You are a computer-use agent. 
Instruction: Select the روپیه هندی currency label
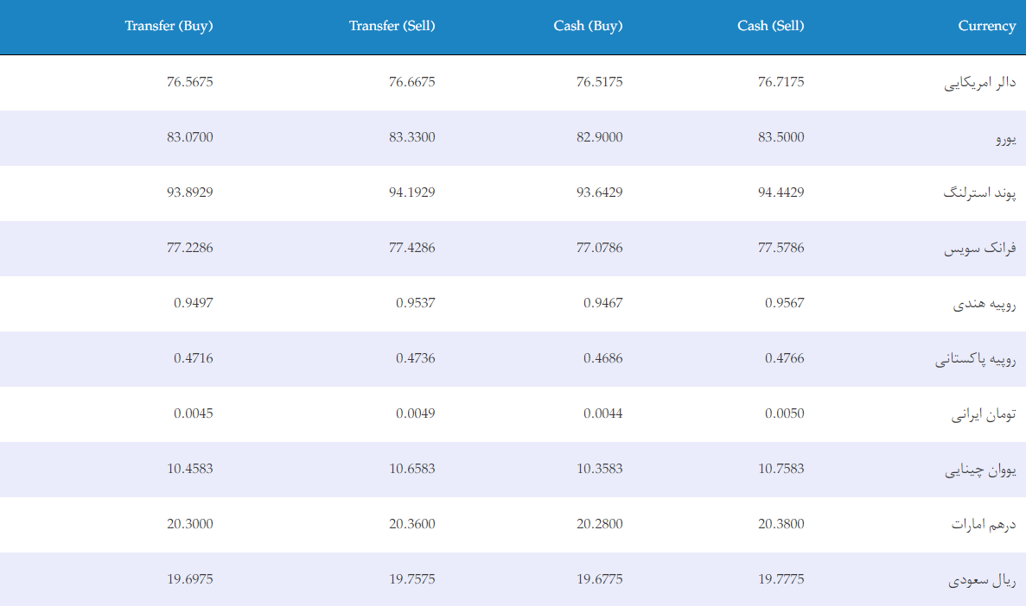(985, 304)
